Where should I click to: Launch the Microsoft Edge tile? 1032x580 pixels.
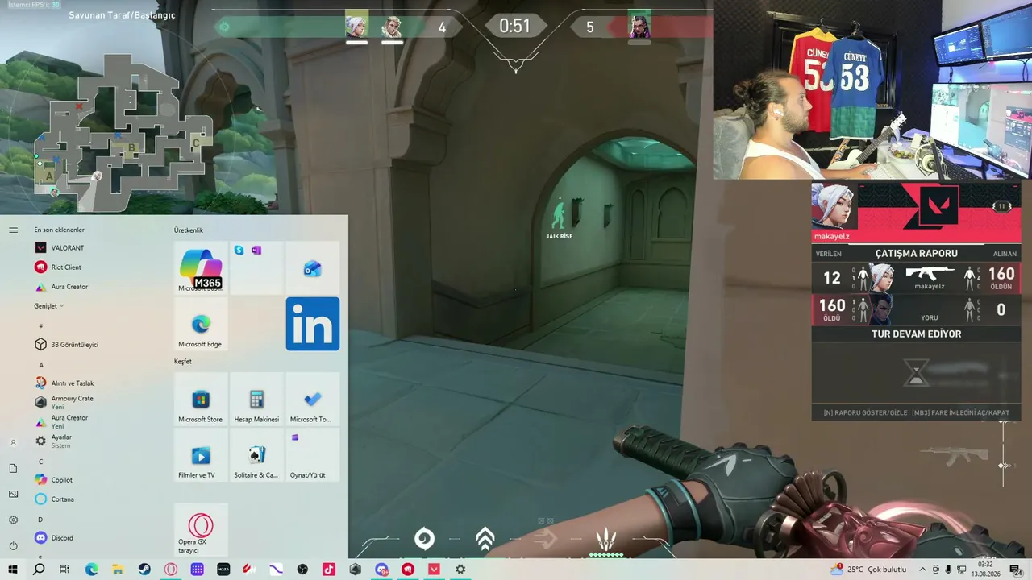click(x=201, y=324)
